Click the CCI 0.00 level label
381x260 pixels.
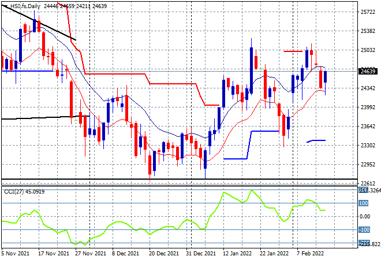point(365,217)
